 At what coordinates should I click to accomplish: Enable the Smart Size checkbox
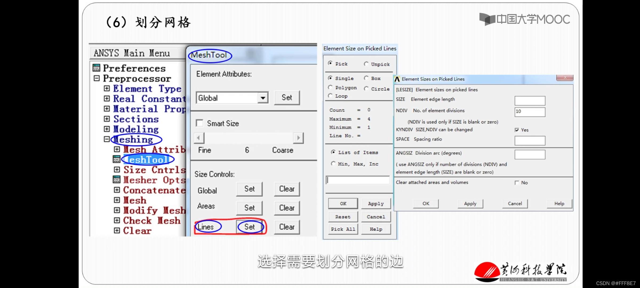199,123
